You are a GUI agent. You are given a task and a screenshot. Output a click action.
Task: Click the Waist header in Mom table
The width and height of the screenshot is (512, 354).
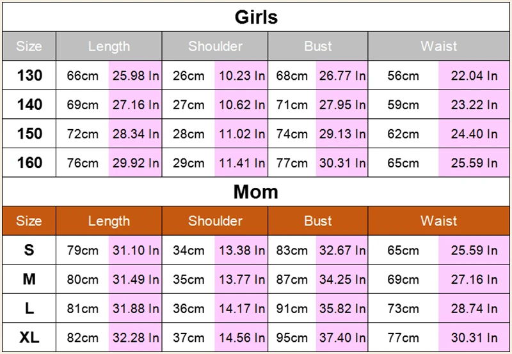coord(438,221)
